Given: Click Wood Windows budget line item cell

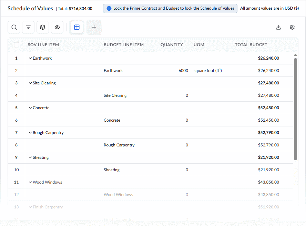Looking at the screenshot, I should pyautogui.click(x=118, y=194).
